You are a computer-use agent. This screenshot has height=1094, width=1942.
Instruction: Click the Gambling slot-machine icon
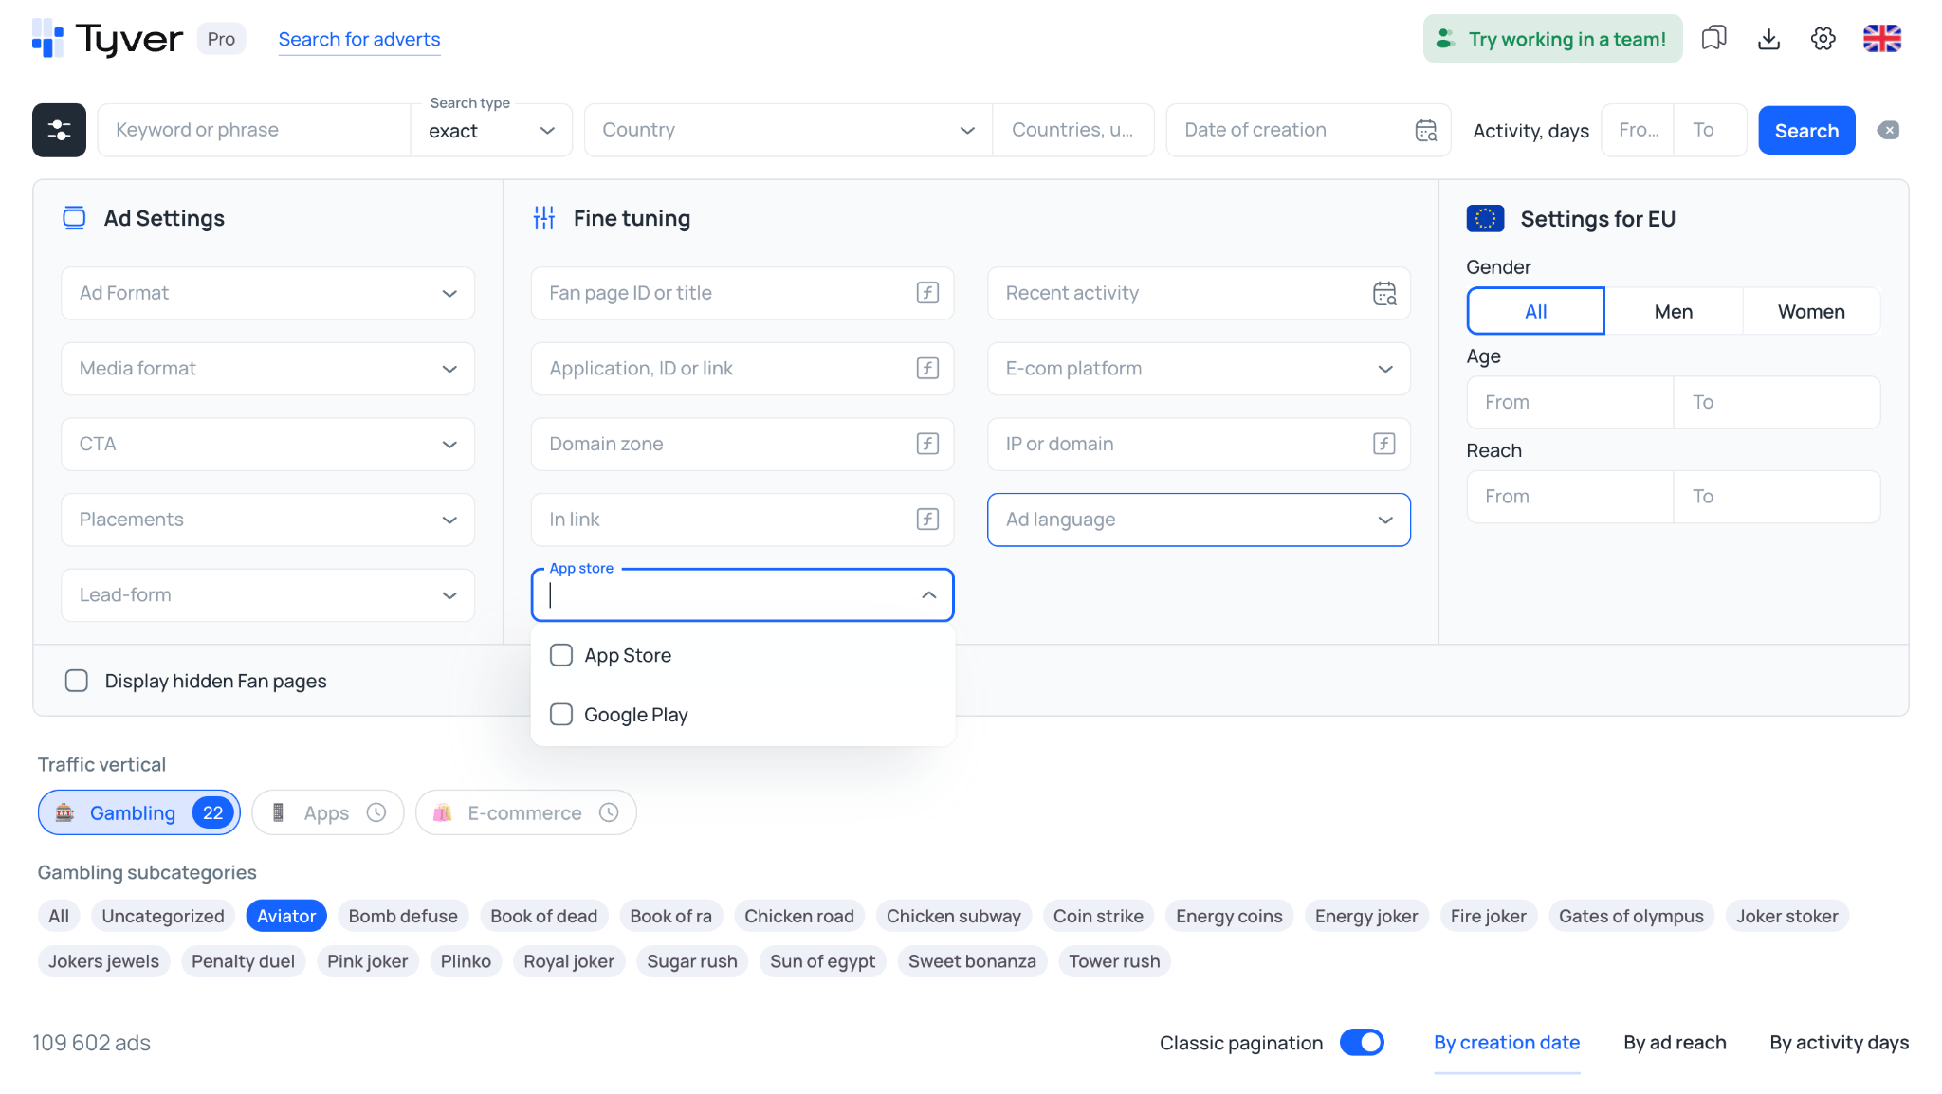tap(64, 812)
